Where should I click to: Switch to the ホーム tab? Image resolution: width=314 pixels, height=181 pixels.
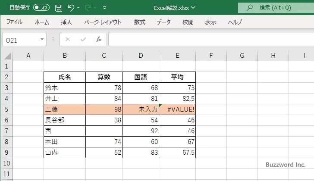click(42, 22)
